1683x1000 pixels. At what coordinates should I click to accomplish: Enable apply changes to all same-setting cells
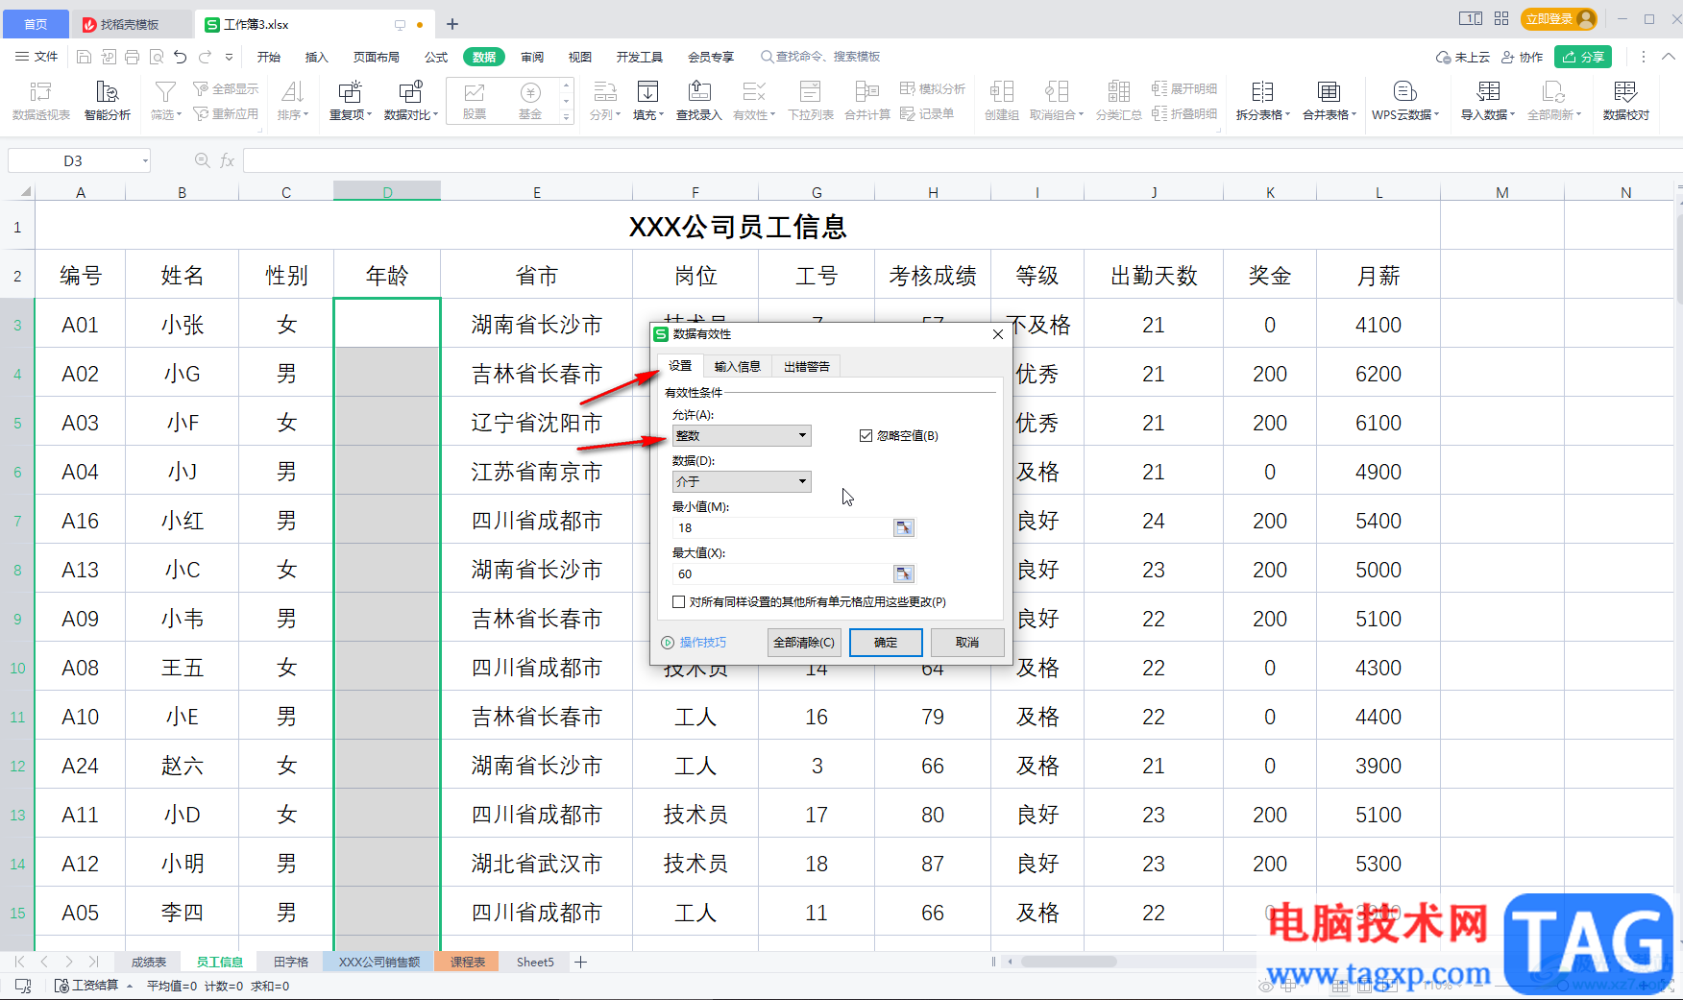[x=679, y=602]
